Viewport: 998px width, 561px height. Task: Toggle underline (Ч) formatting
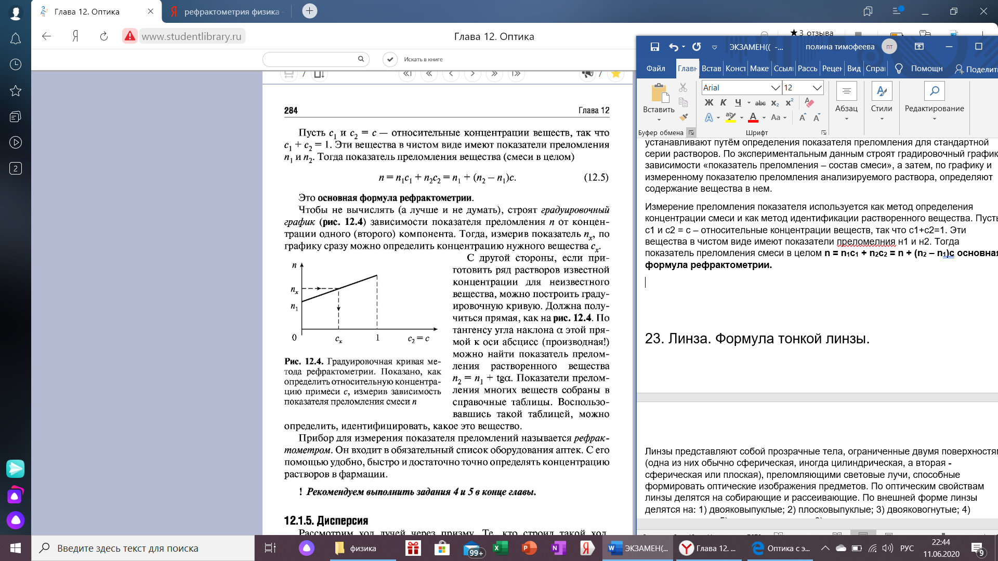[x=738, y=103]
